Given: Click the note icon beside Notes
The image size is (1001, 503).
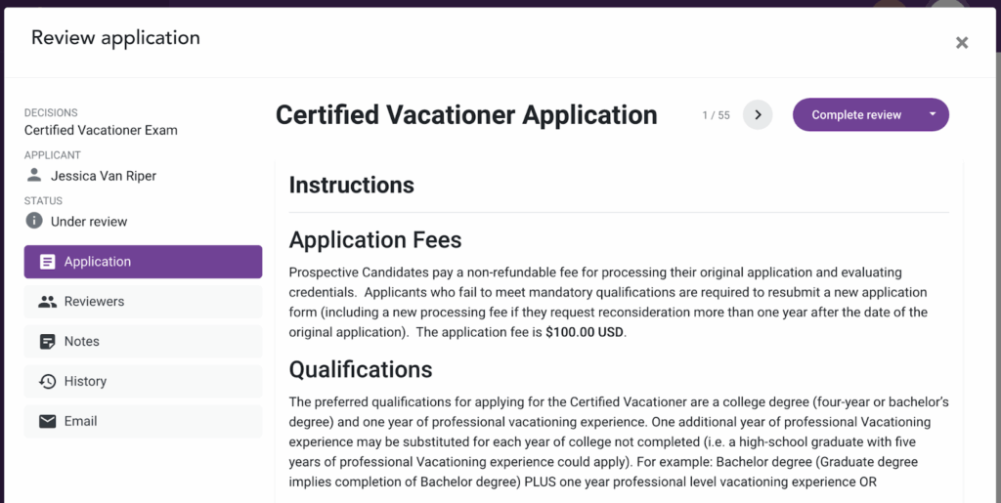Looking at the screenshot, I should [x=47, y=342].
